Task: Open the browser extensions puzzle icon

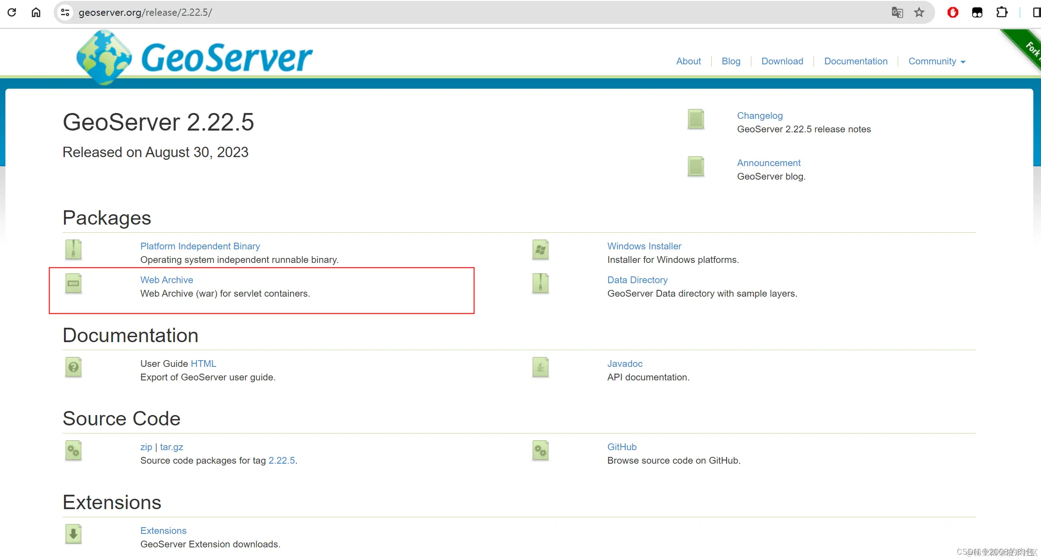Action: click(1001, 12)
